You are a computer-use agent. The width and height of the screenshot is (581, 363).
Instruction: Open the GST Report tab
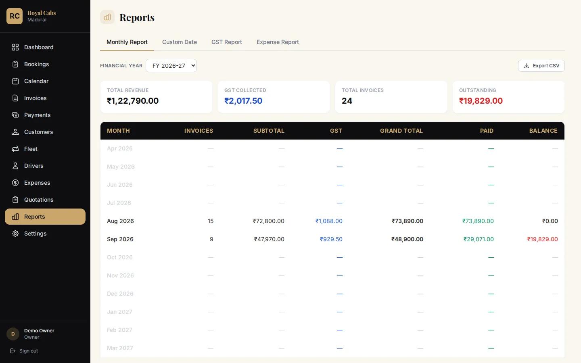point(227,42)
